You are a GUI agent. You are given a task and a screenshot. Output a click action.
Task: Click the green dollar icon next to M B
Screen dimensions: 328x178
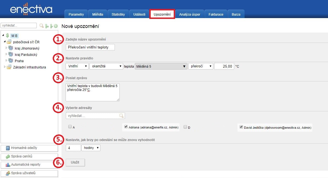pyautogui.click(x=7, y=36)
